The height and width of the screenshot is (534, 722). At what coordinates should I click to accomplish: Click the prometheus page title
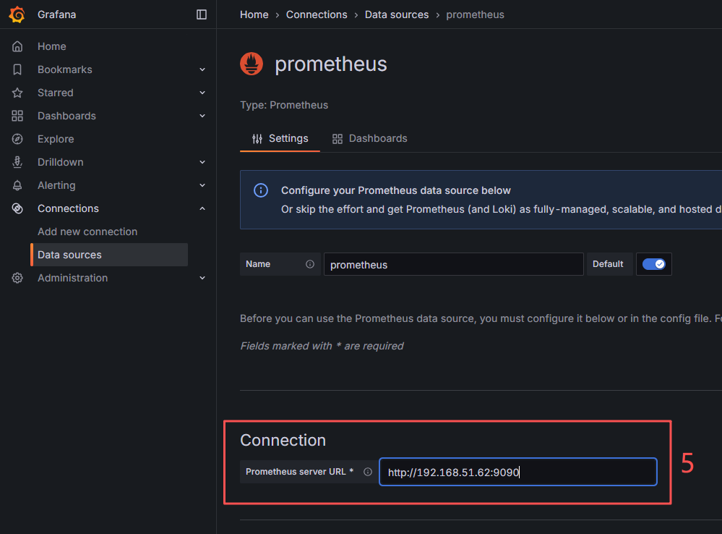[x=330, y=64]
